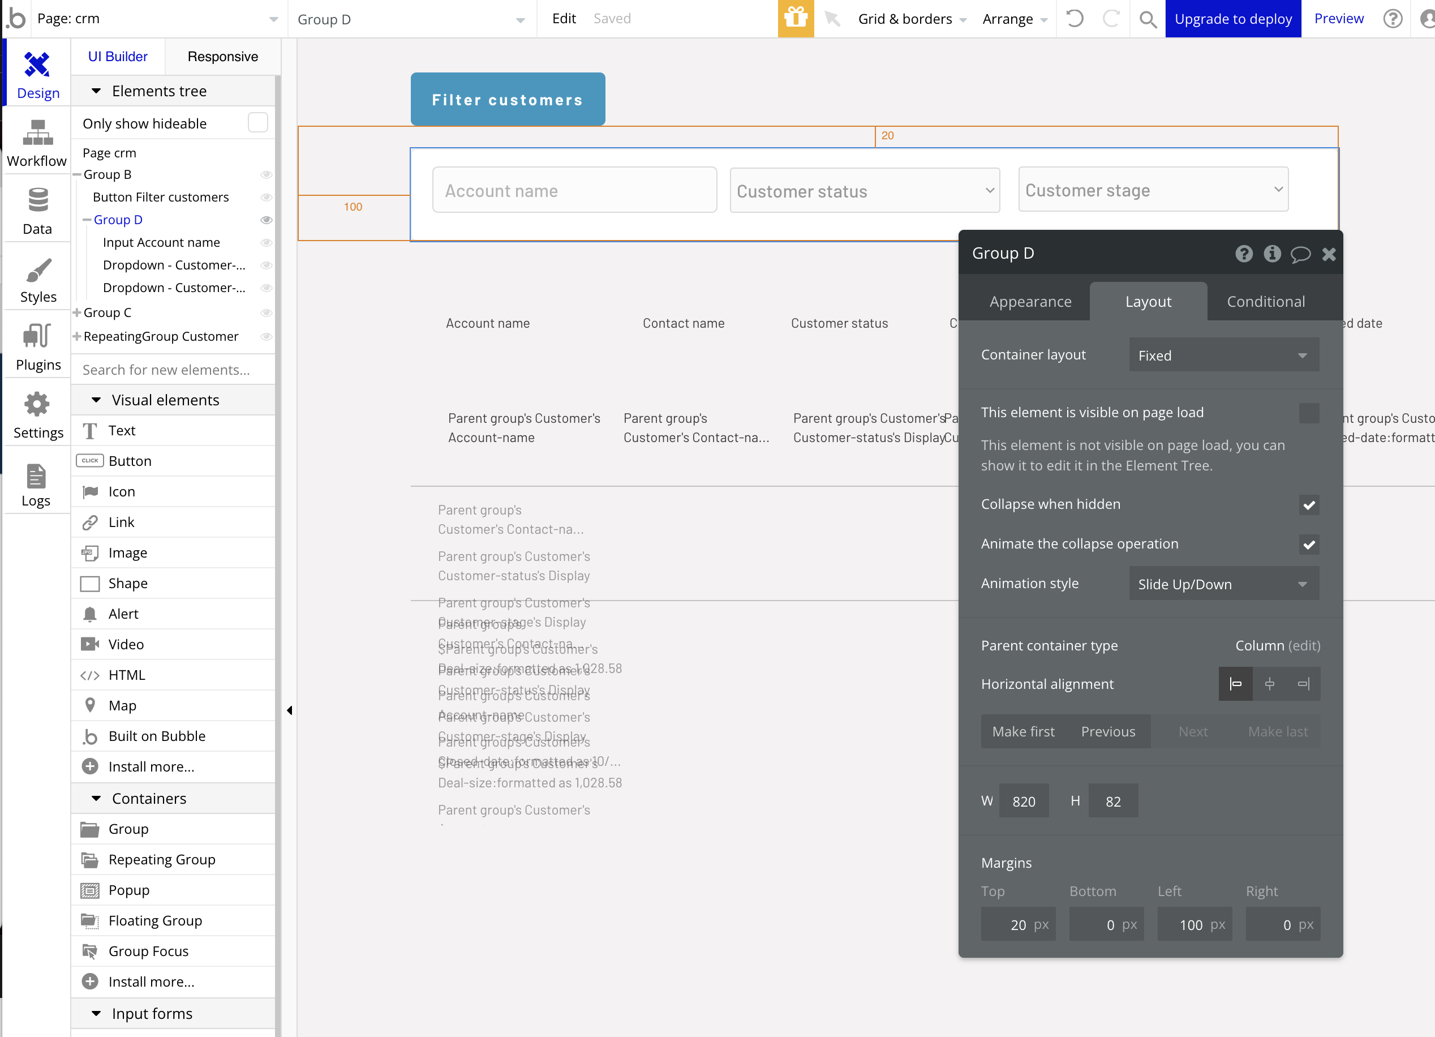
Task: Toggle Only show hideable checkbox
Action: tap(258, 123)
